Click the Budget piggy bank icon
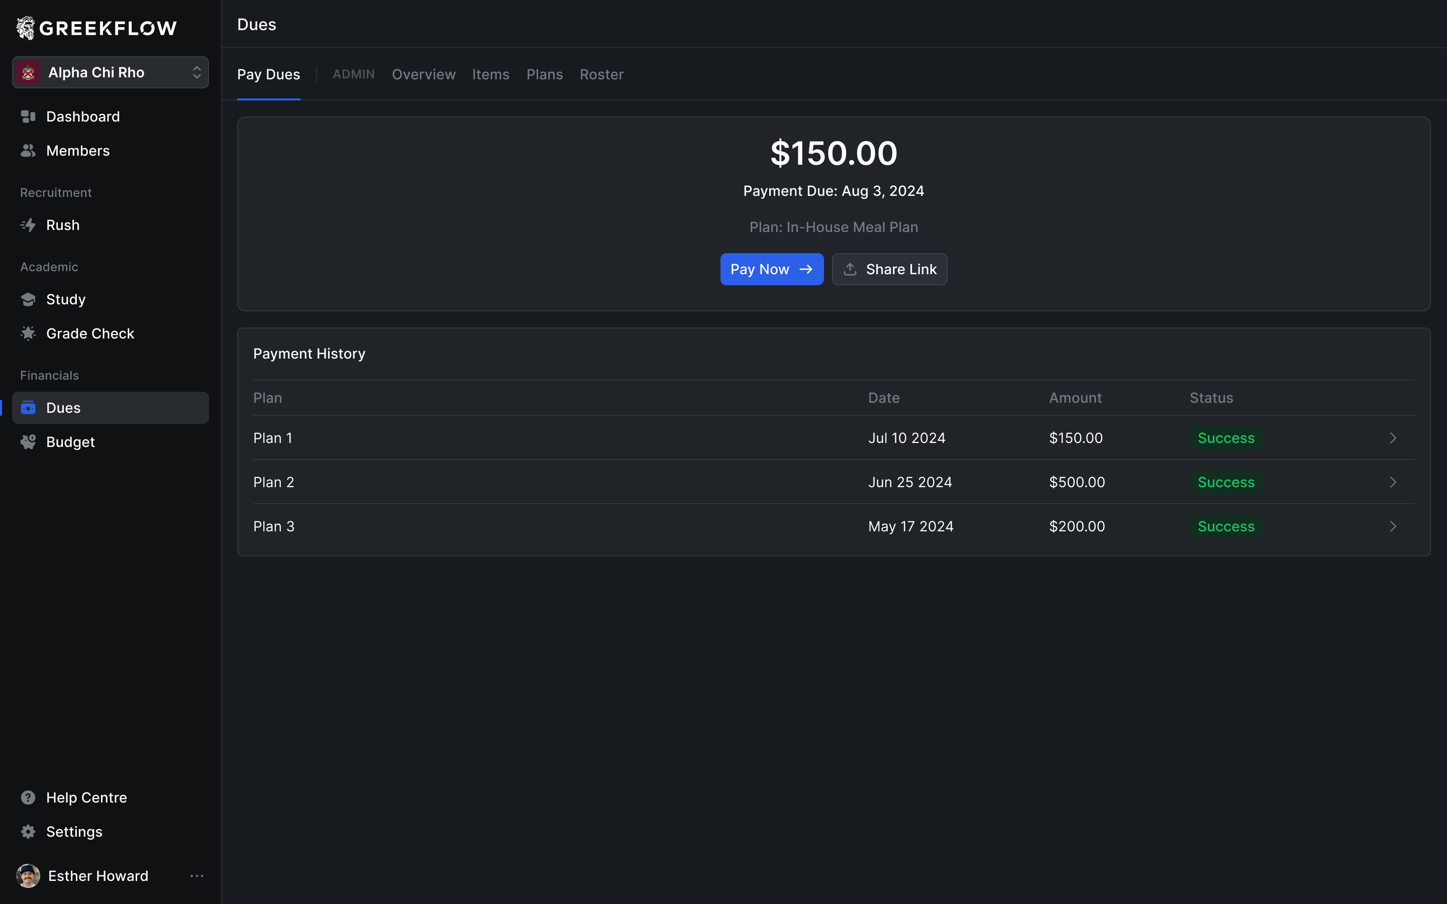This screenshot has width=1447, height=904. 28,442
